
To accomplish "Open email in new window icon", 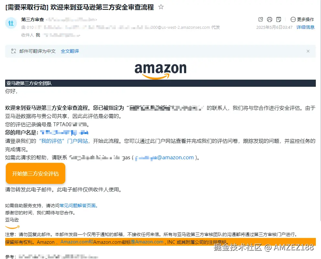I will click(261, 19).
